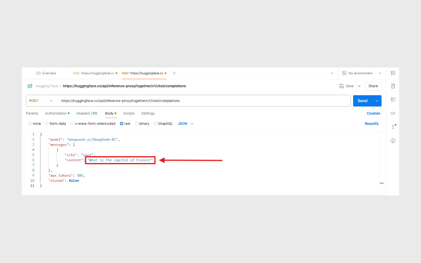The width and height of the screenshot is (421, 263).
Task: Click the Beautify link
Action: pyautogui.click(x=372, y=124)
